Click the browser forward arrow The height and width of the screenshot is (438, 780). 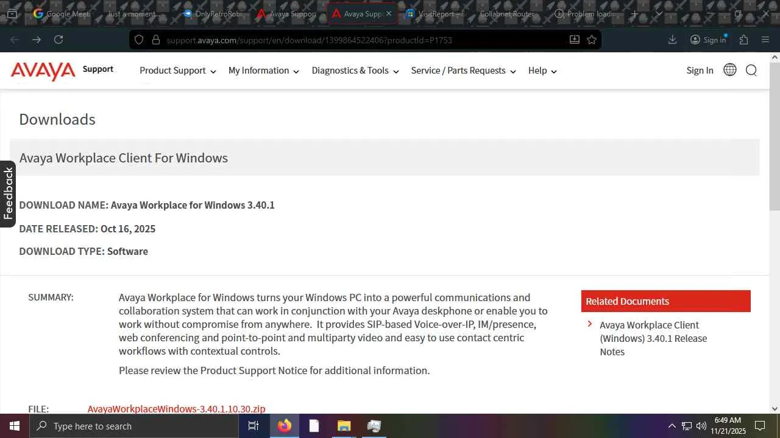tap(37, 40)
